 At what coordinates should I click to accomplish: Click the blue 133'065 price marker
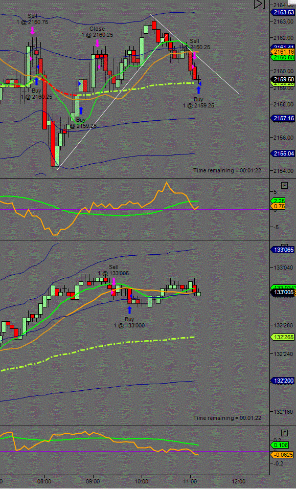pyautogui.click(x=283, y=250)
